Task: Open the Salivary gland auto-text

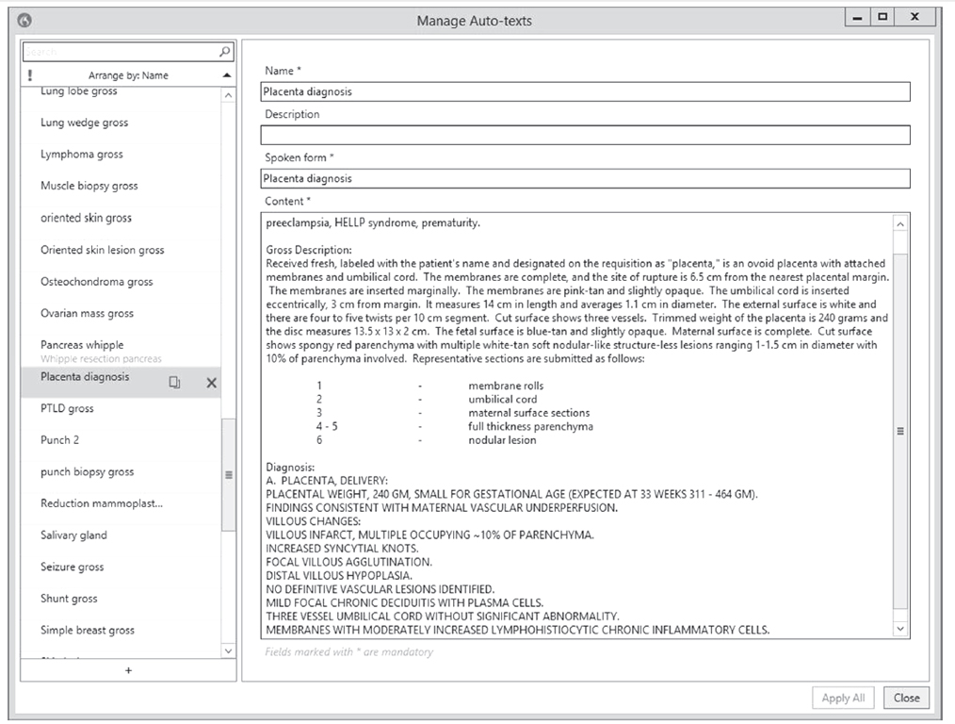Action: (73, 535)
